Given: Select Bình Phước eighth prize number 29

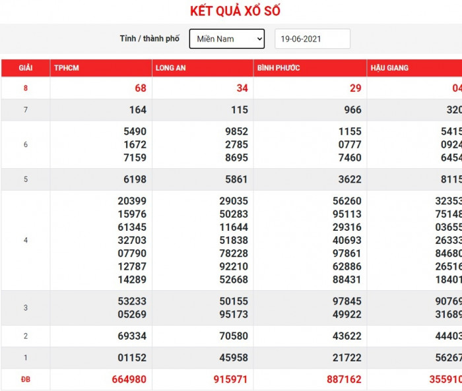Looking at the screenshot, I should tap(354, 88).
